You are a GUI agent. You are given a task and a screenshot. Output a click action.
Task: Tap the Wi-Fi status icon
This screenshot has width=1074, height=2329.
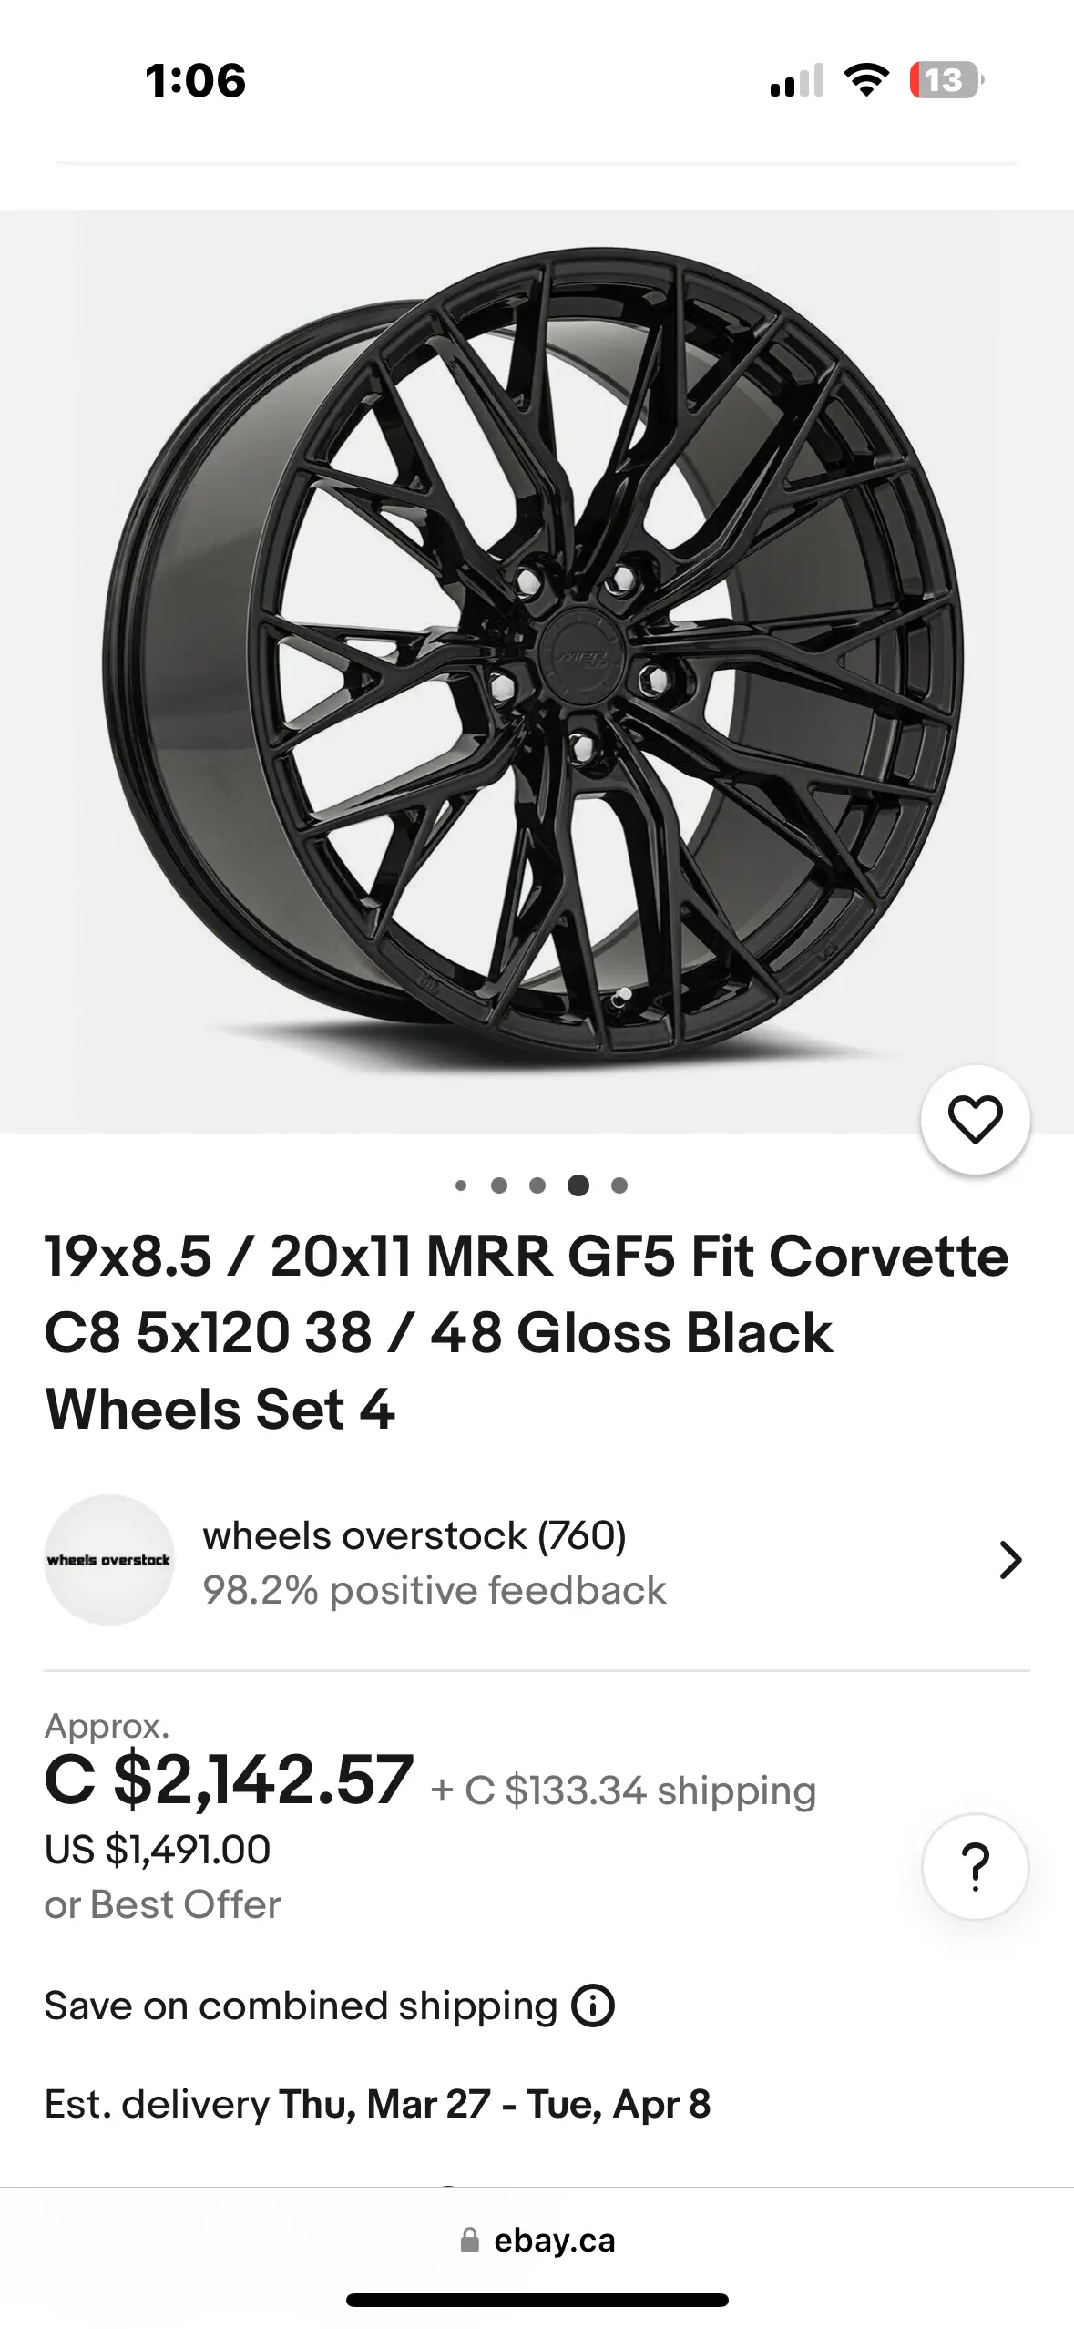click(x=867, y=80)
